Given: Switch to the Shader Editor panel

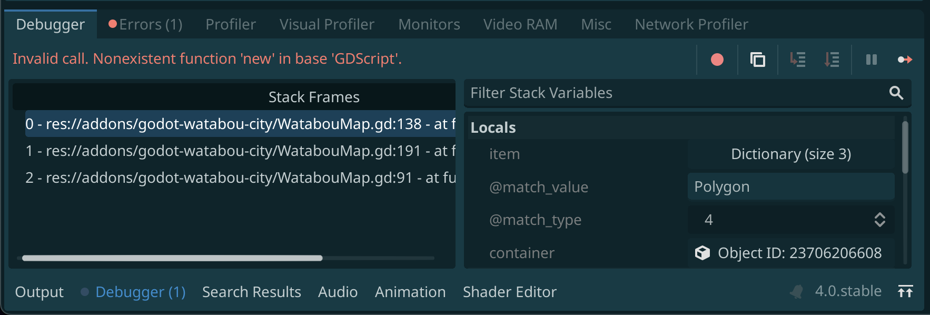Looking at the screenshot, I should click(x=509, y=292).
